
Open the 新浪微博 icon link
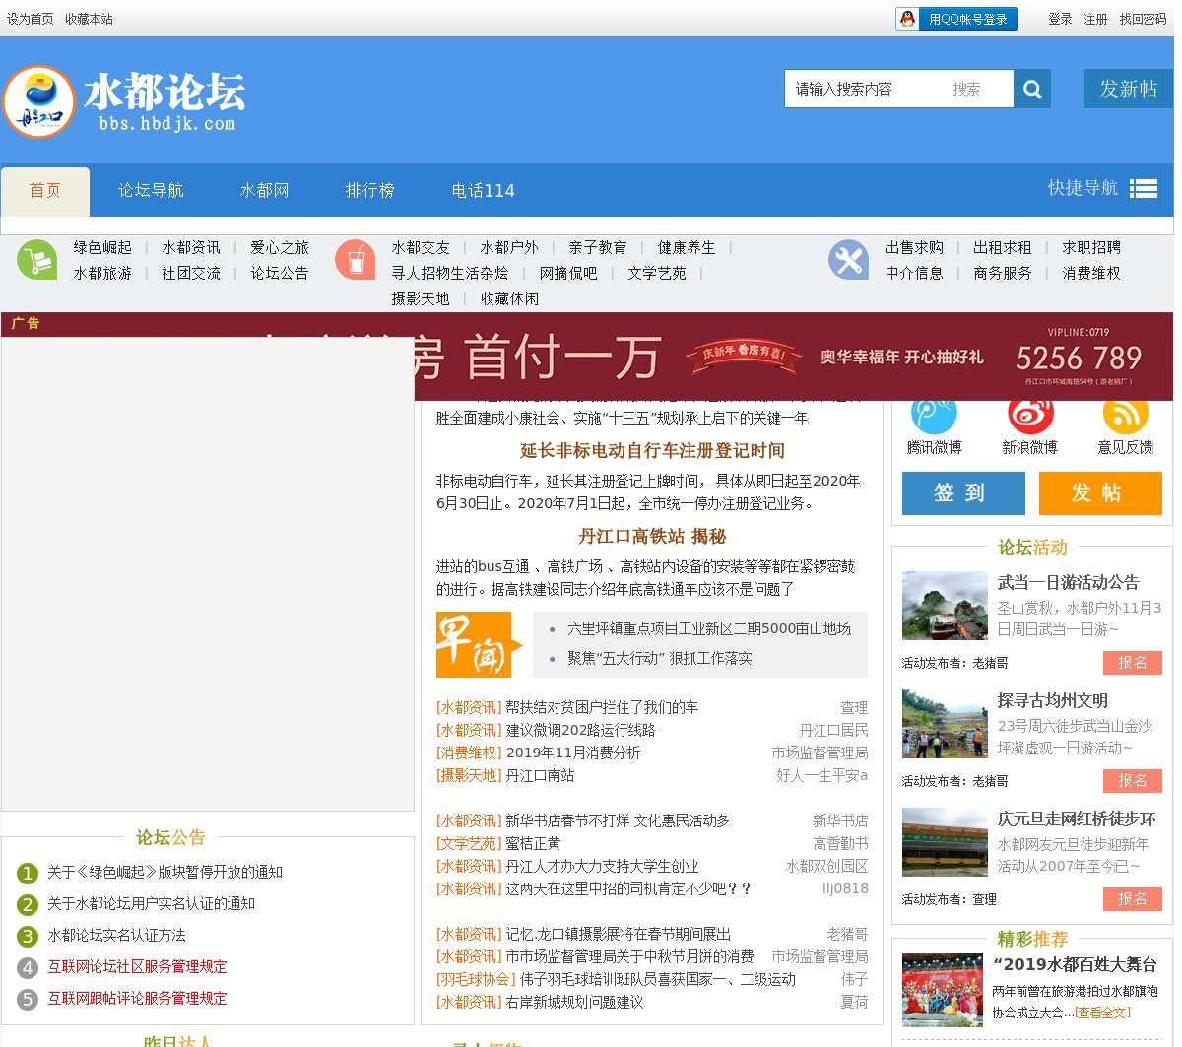(x=1029, y=418)
